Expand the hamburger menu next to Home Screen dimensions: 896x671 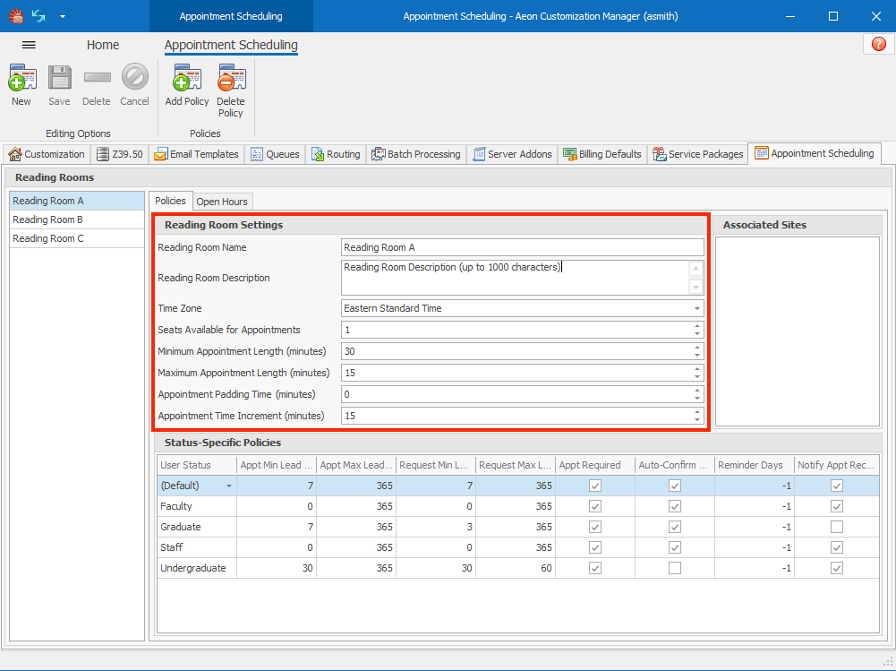[x=30, y=45]
